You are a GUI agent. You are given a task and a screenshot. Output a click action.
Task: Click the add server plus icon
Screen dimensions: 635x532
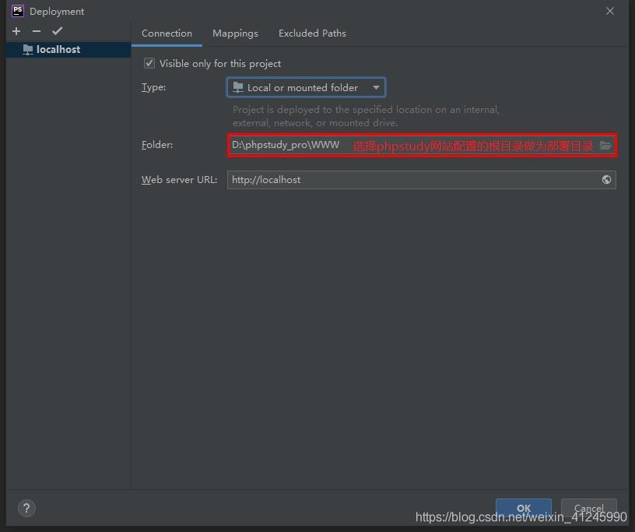pyautogui.click(x=16, y=31)
